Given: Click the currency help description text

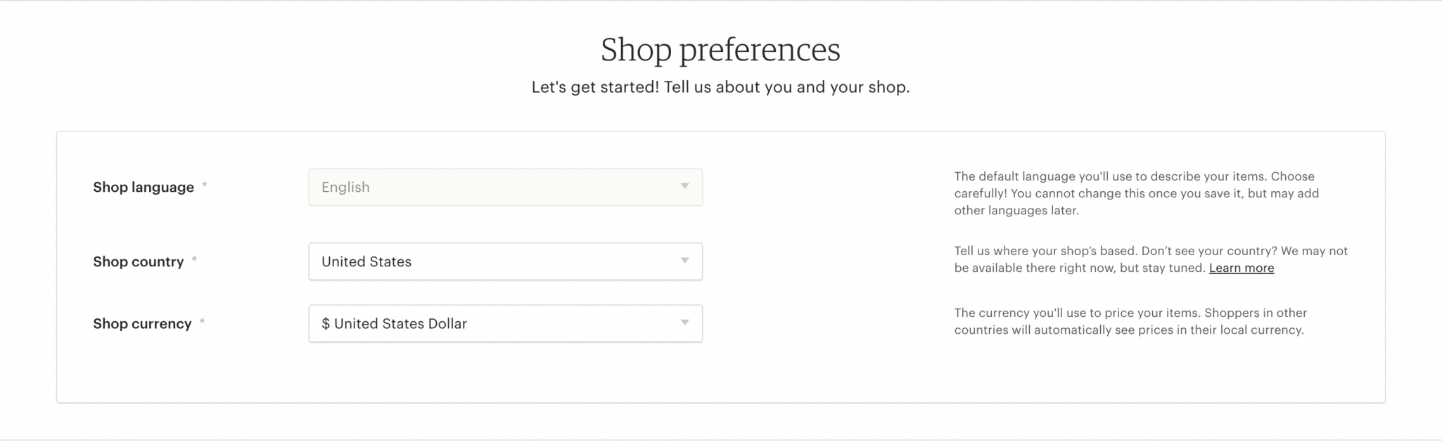Looking at the screenshot, I should 1129,320.
